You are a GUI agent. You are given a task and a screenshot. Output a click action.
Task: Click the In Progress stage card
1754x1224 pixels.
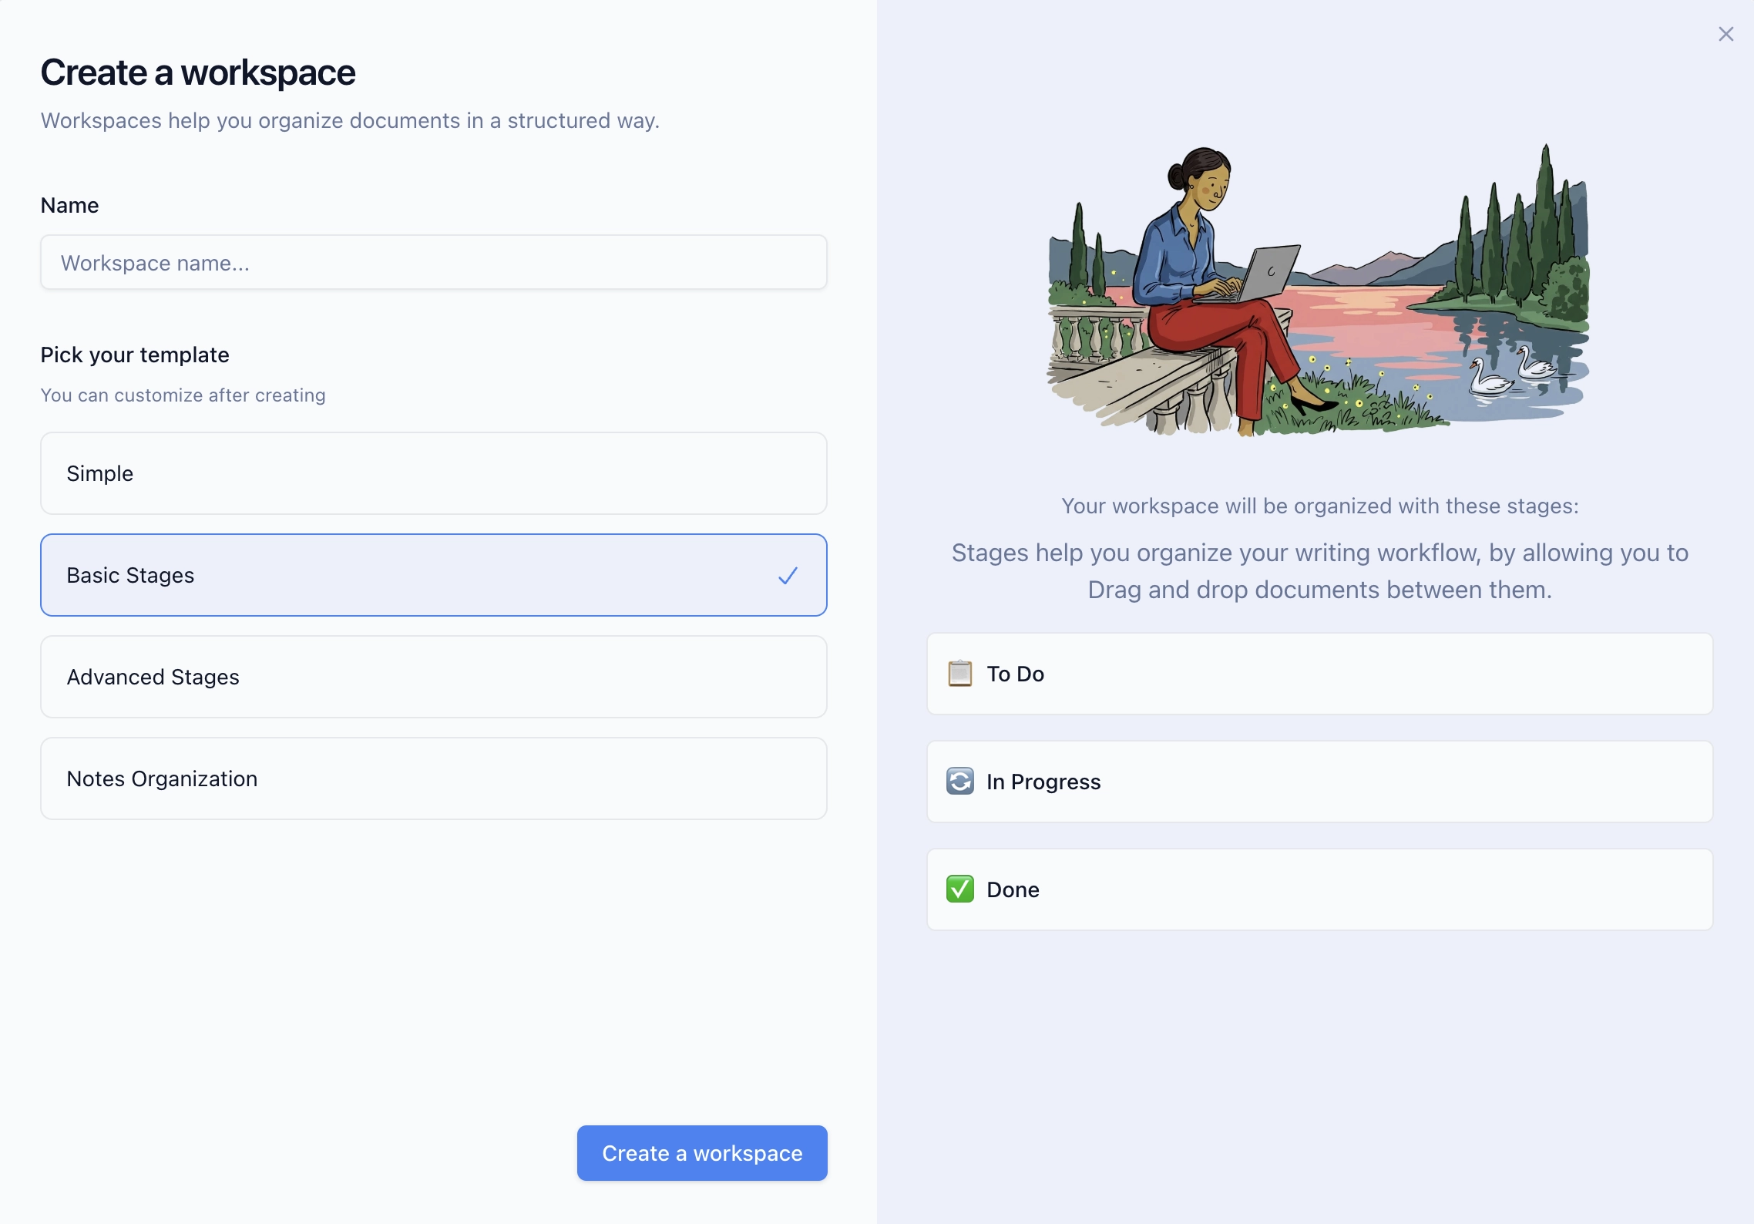1319,781
